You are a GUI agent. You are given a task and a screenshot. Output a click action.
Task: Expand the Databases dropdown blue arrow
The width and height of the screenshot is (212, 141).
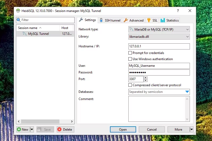click(x=187, y=92)
